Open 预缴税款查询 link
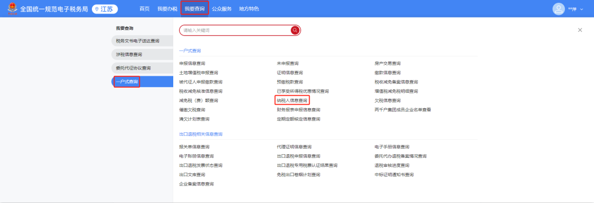 click(x=290, y=82)
